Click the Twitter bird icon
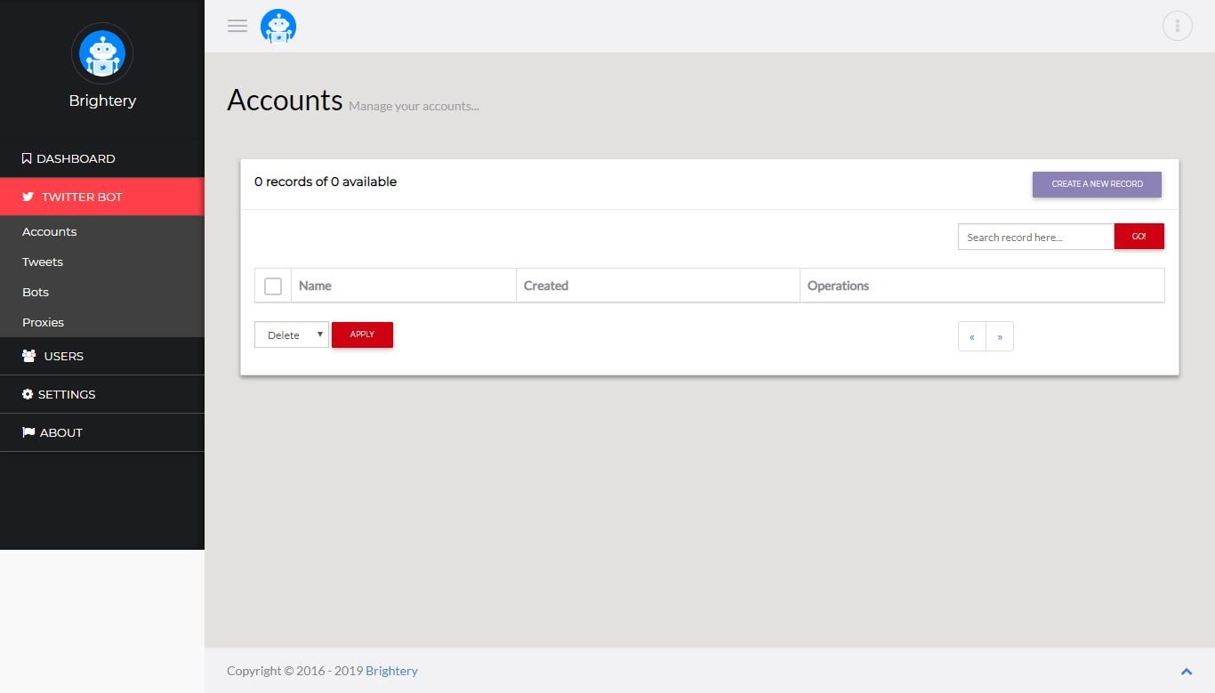 click(x=28, y=197)
